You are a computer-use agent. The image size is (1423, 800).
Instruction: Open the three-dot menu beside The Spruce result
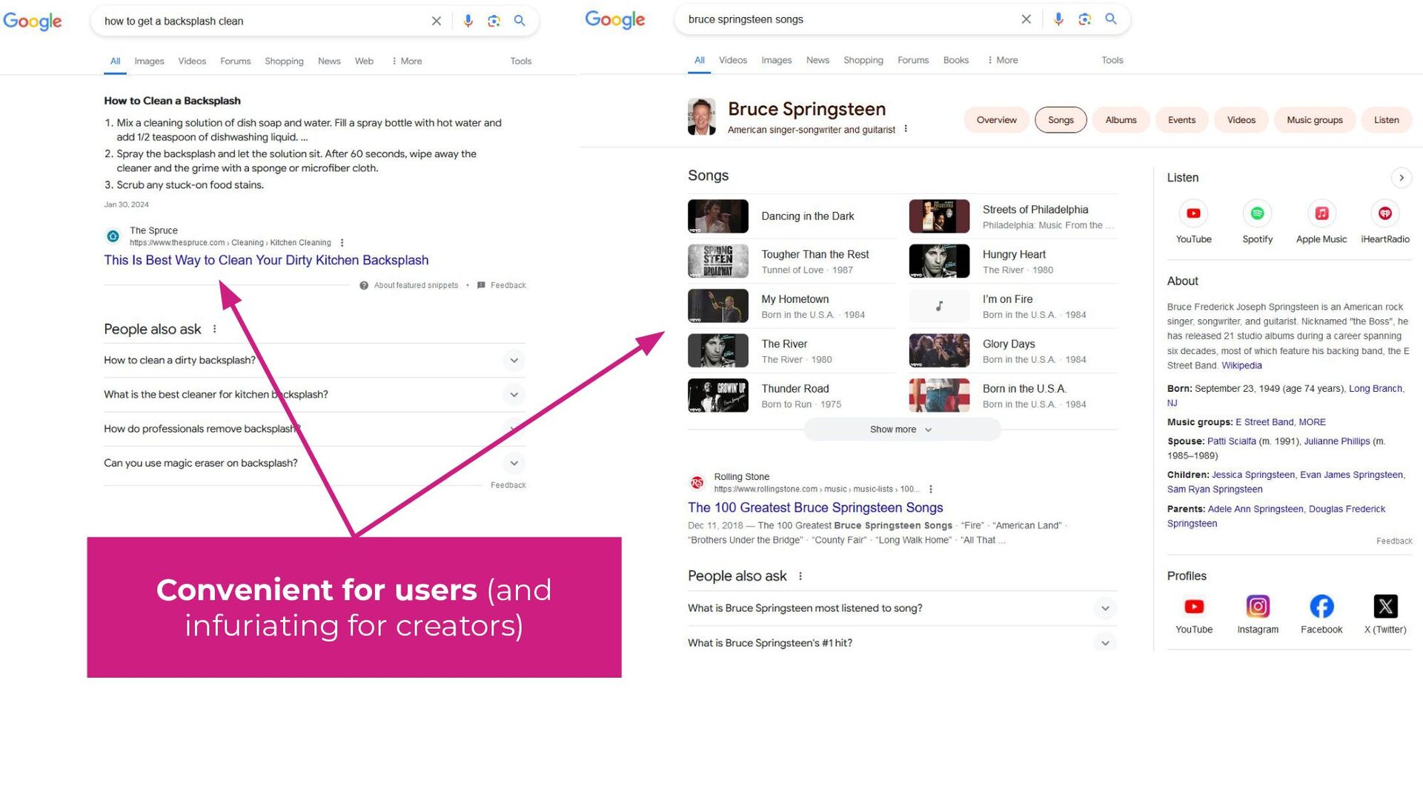pos(342,243)
